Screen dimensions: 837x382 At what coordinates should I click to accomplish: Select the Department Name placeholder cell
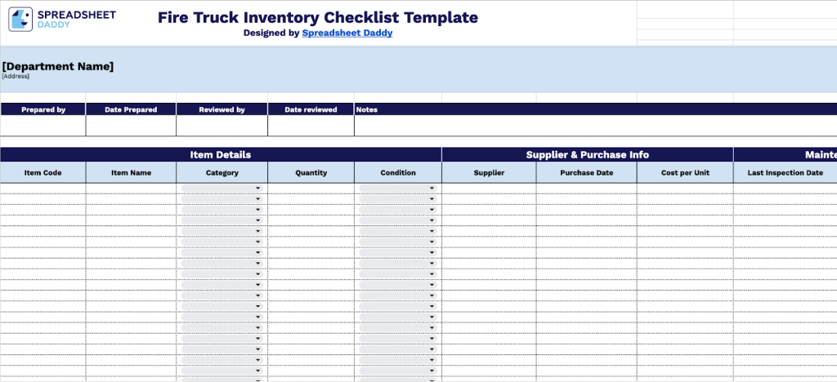[58, 67]
